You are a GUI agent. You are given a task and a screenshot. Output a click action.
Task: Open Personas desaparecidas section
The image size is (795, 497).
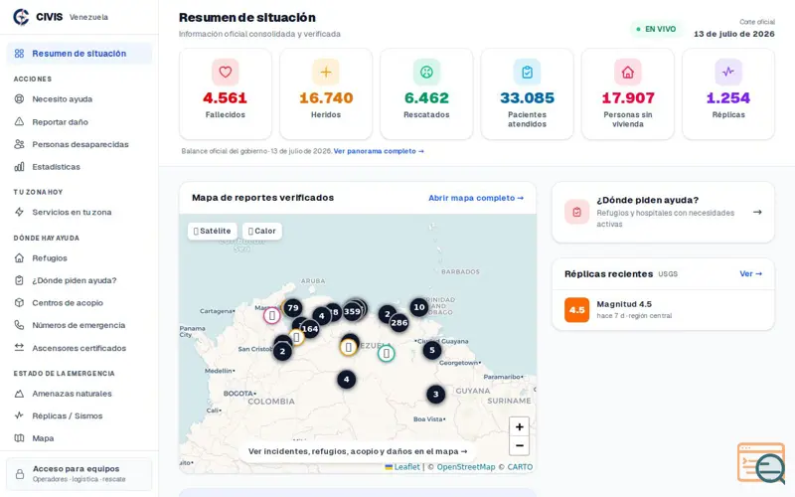point(79,144)
